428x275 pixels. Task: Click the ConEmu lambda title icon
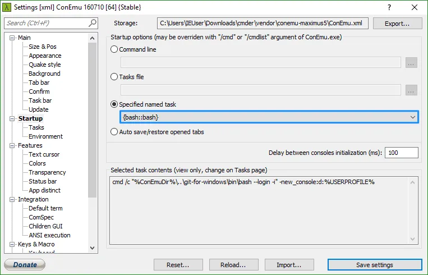8,7
